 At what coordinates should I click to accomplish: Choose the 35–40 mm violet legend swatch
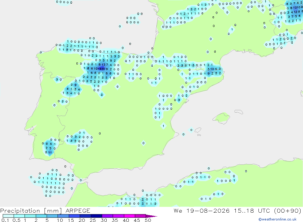point(118,216)
